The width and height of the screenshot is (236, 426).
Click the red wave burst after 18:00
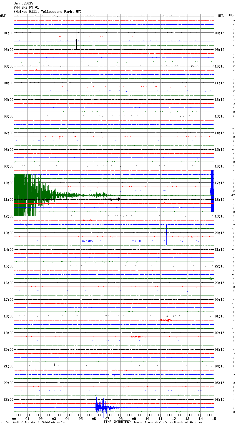(x=167, y=320)
